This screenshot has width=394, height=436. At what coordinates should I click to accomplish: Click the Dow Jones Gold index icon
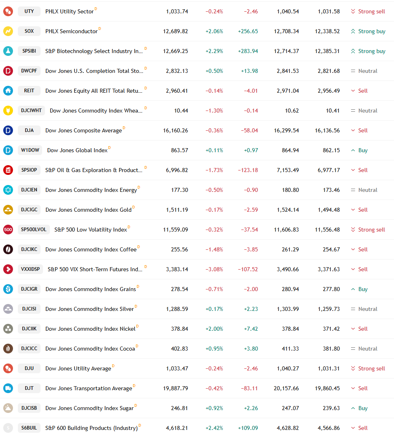[x=8, y=210]
